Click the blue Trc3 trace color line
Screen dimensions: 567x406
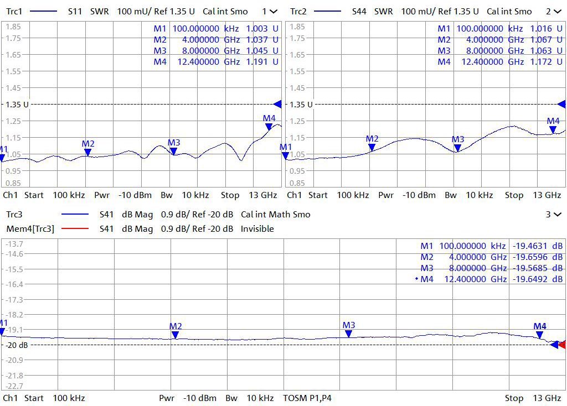click(x=75, y=215)
